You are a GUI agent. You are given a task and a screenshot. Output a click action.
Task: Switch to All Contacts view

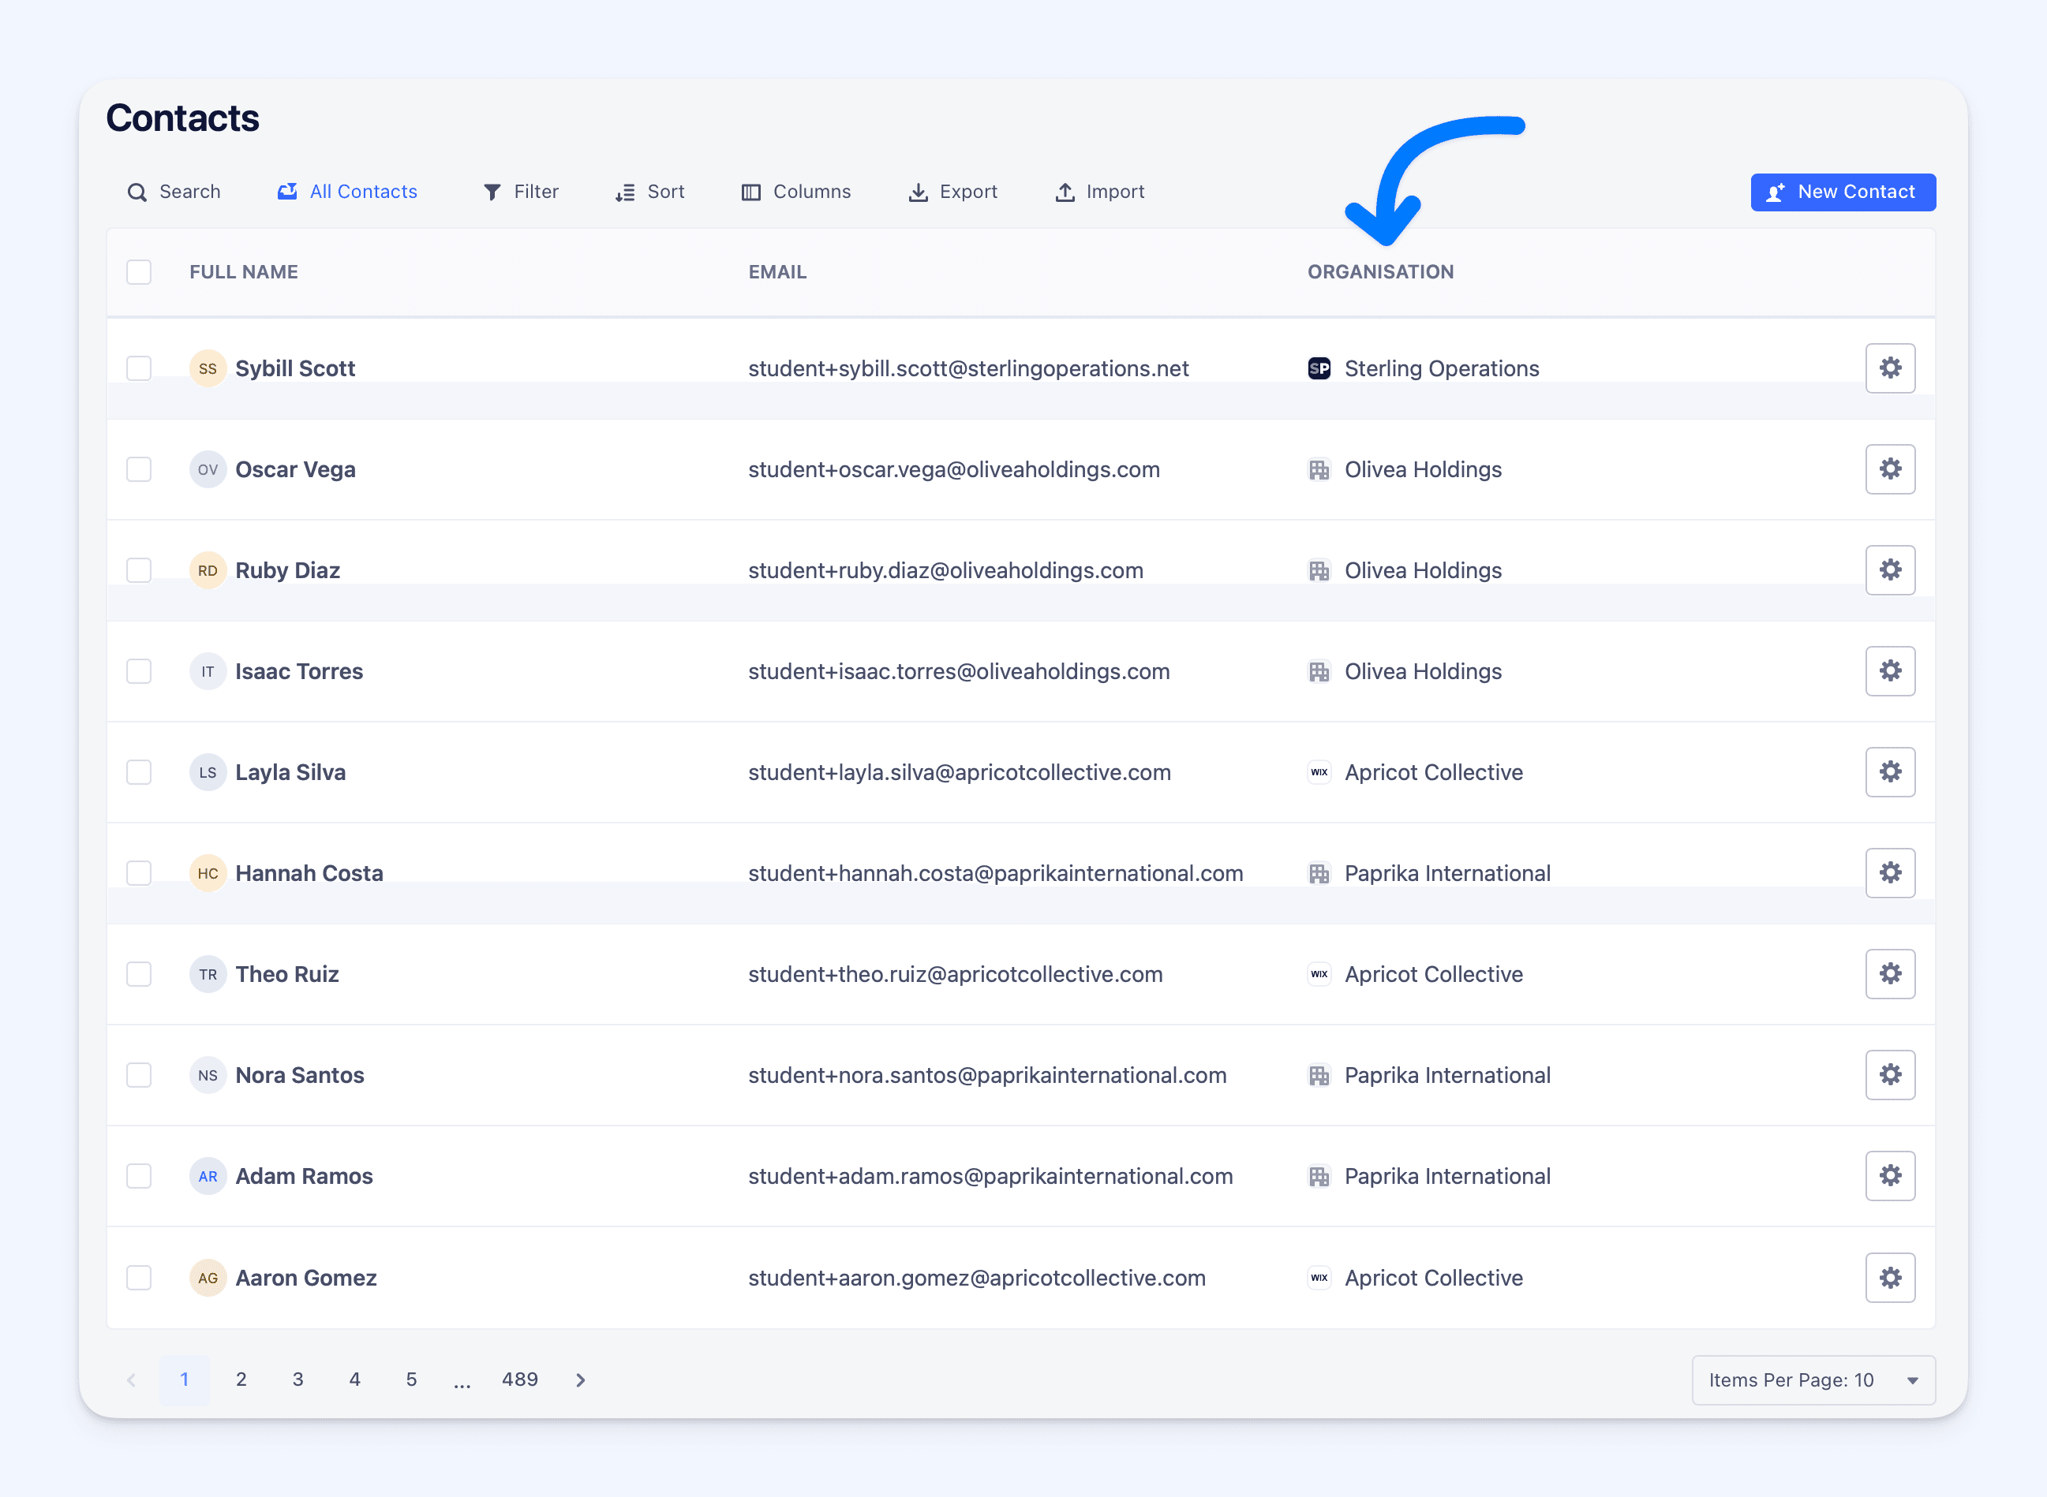click(x=348, y=192)
